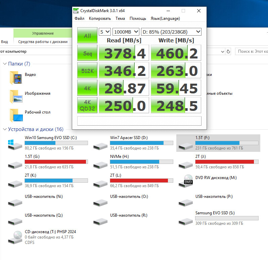Open the drive selection dropdown D: 85%
The image size is (268, 260).
(x=171, y=32)
